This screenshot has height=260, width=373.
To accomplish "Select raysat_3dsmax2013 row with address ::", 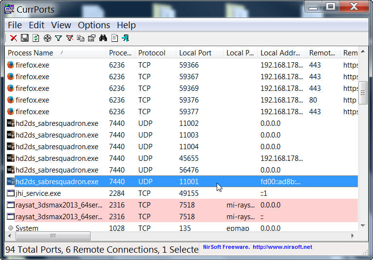I will point(182,216).
